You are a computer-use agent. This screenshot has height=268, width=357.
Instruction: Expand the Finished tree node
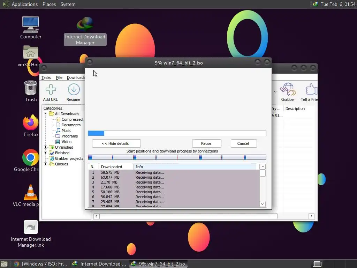pyautogui.click(x=46, y=153)
